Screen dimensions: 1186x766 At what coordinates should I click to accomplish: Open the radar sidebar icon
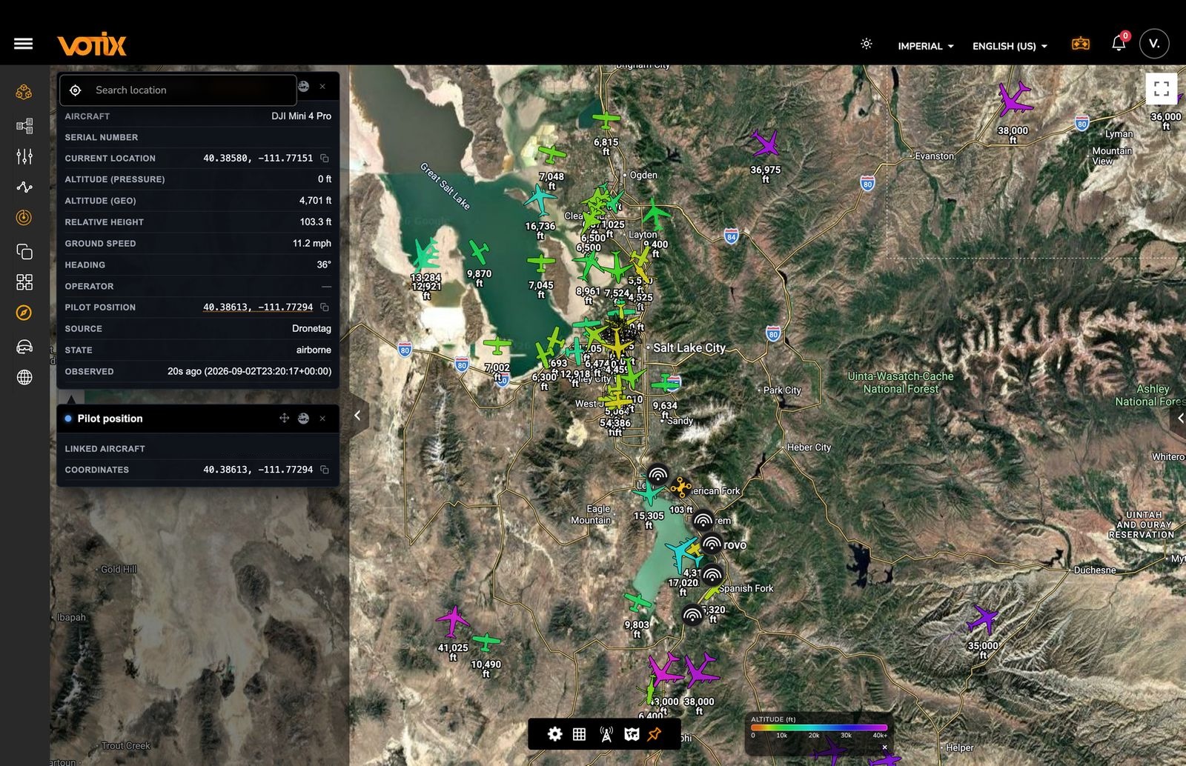24,217
